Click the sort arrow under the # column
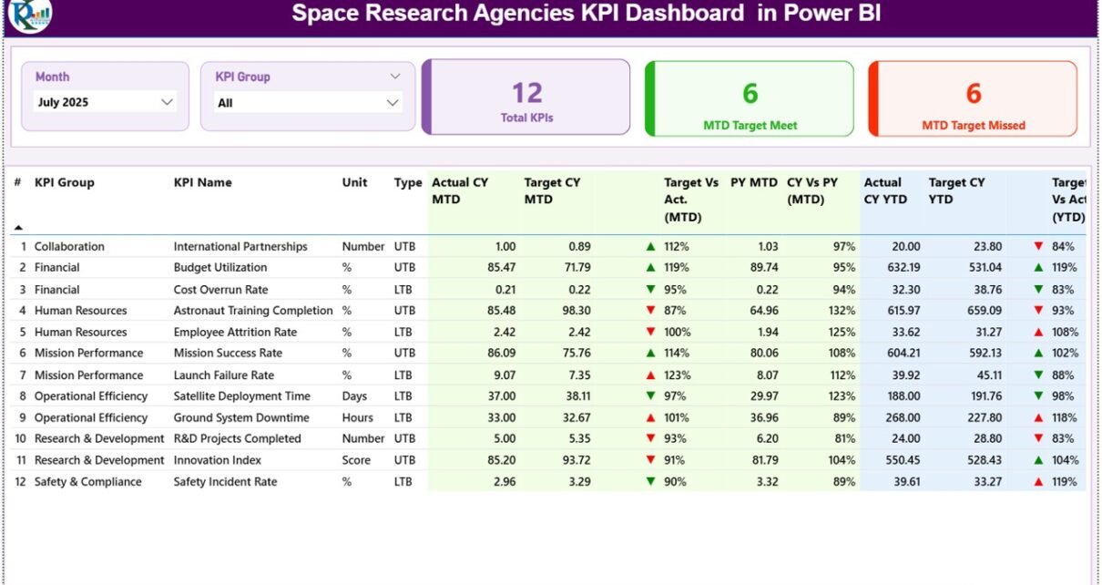Image resolution: width=1102 pixels, height=585 pixels. (x=17, y=227)
